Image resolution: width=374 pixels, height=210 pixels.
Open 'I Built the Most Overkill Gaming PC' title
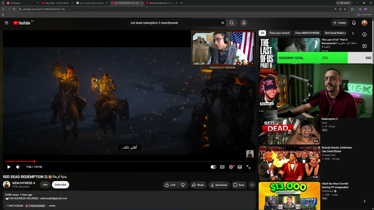point(335,186)
